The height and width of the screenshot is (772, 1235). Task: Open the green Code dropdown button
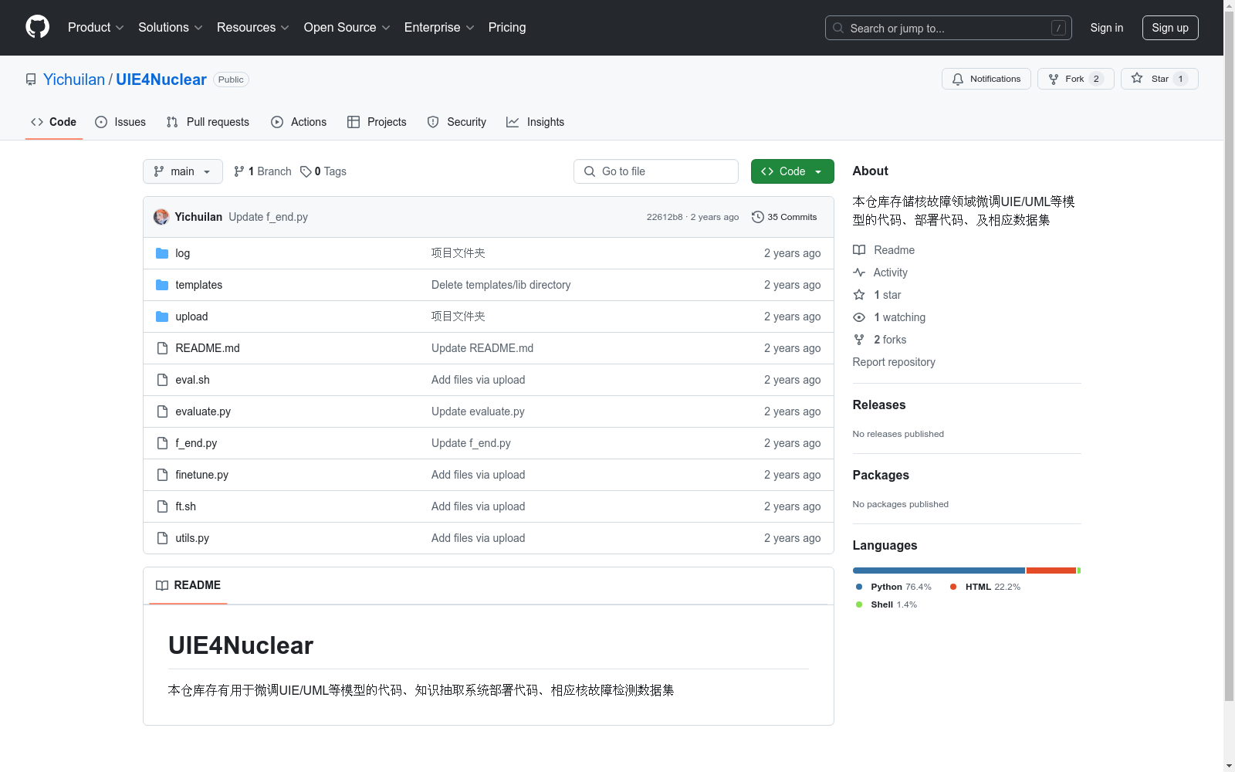tap(793, 171)
